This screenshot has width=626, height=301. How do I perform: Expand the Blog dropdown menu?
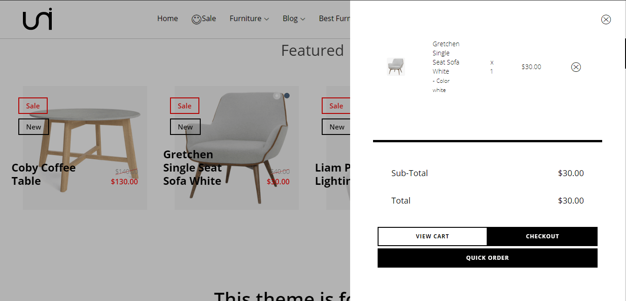294,19
